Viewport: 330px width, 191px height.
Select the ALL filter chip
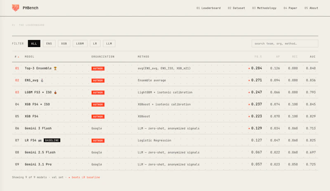[x=34, y=44]
